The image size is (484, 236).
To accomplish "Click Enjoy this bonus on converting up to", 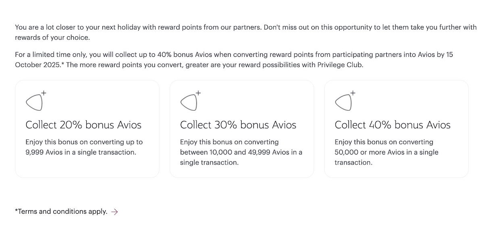I will click(84, 142).
